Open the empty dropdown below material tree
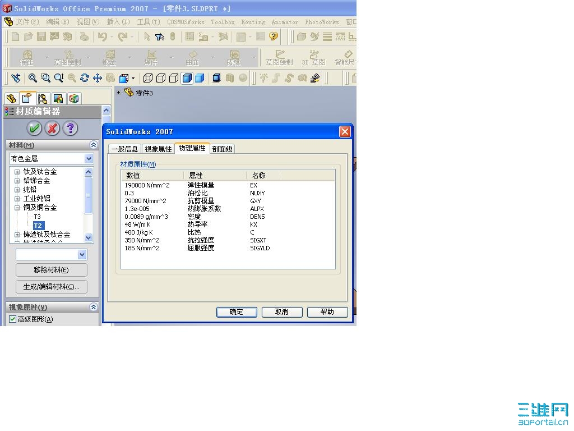This screenshot has width=574, height=431. click(x=82, y=254)
